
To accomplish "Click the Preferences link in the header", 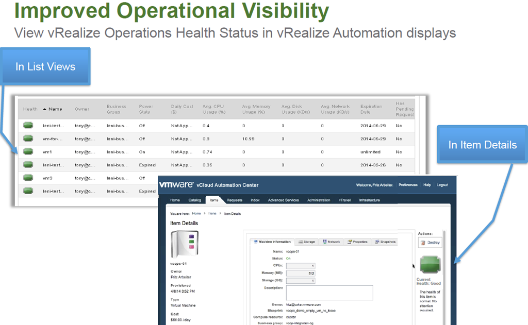I will [x=408, y=185].
